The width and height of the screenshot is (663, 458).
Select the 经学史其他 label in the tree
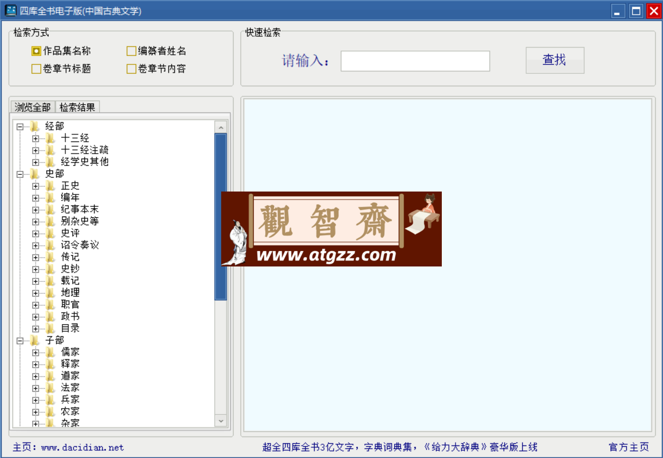(84, 162)
